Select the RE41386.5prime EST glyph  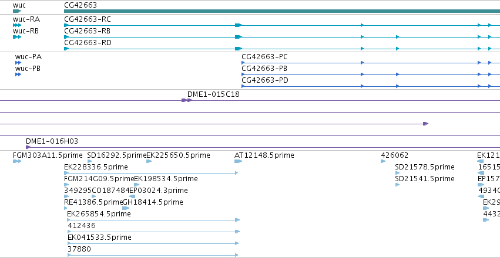[66, 208]
